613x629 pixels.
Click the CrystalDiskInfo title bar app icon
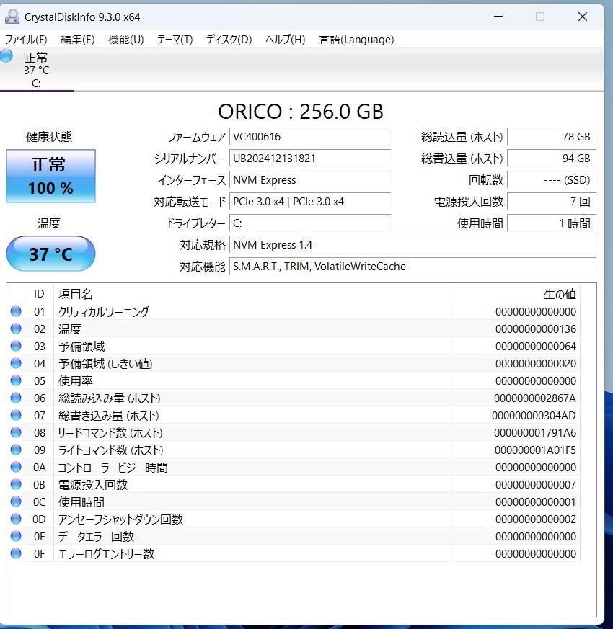click(12, 17)
